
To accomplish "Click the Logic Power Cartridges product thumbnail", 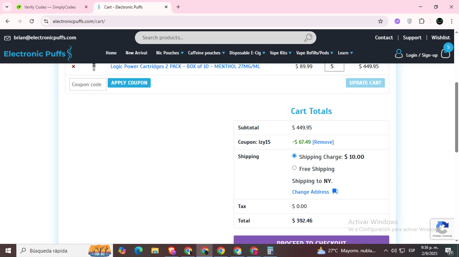I will coord(94,66).
